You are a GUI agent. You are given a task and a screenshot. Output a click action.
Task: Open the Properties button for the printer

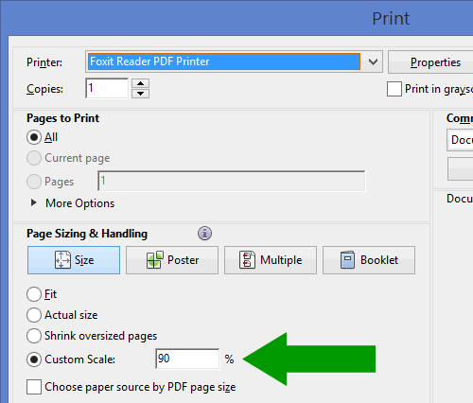(431, 62)
